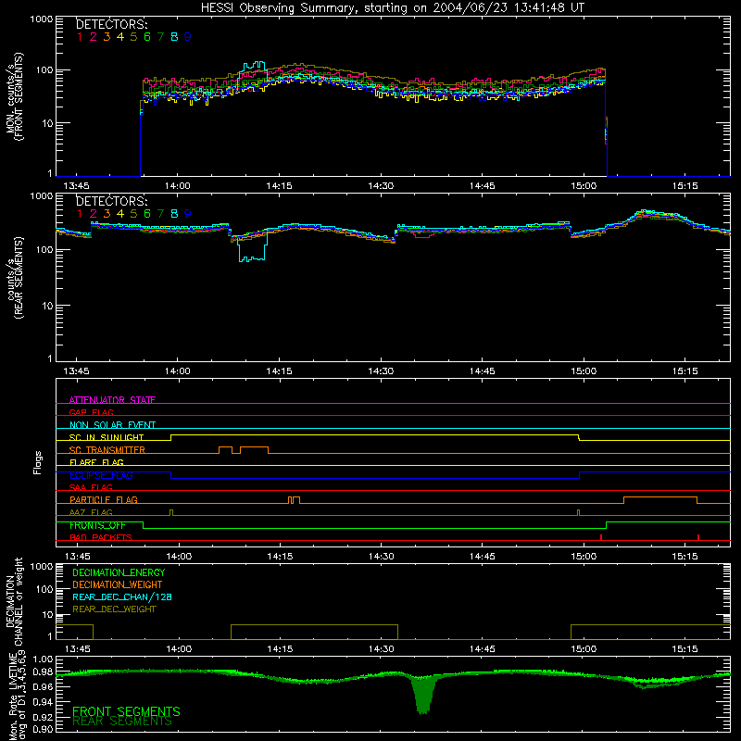Click the 14:30 tick label under the Flags panel

[x=381, y=557]
